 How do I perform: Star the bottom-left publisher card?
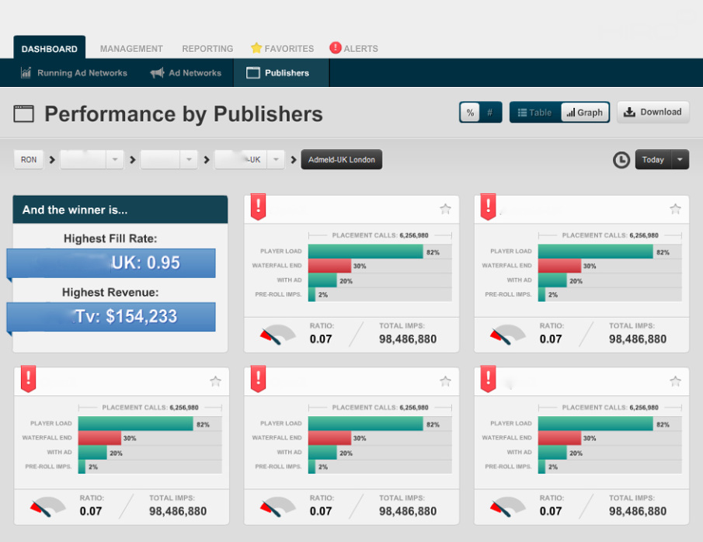point(215,381)
